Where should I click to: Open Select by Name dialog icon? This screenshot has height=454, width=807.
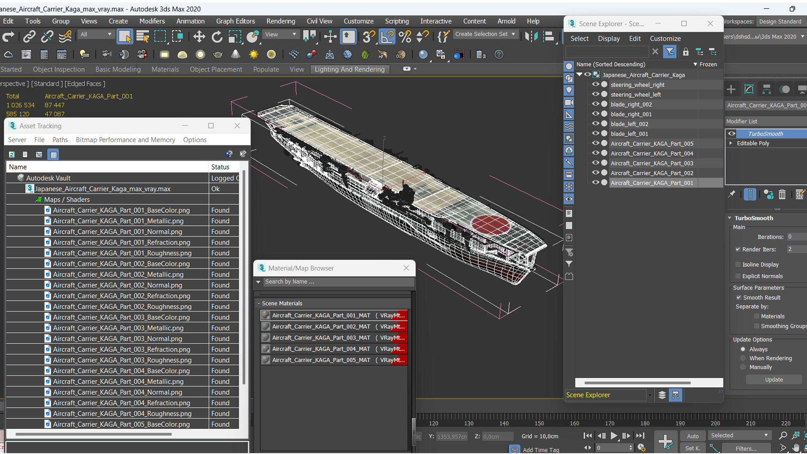coord(143,37)
